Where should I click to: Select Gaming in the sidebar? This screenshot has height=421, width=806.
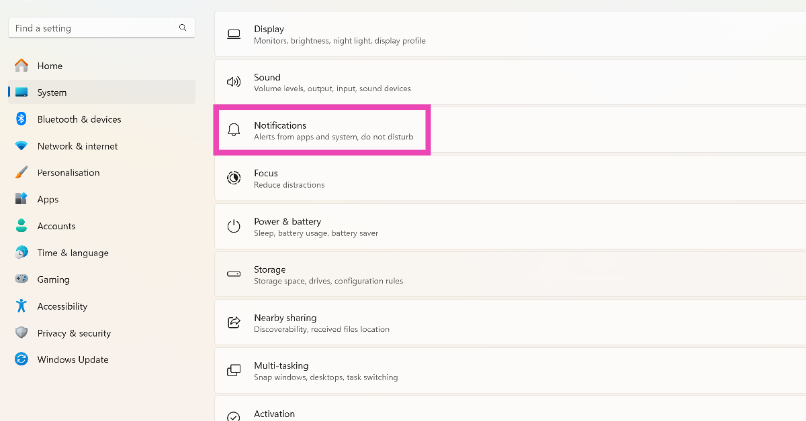pyautogui.click(x=53, y=280)
